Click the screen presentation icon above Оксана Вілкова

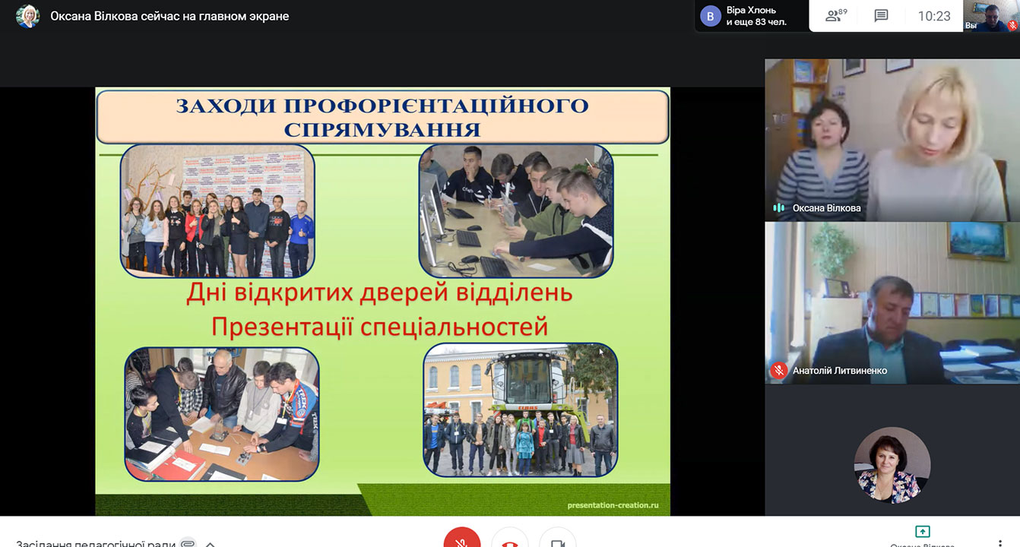click(923, 532)
